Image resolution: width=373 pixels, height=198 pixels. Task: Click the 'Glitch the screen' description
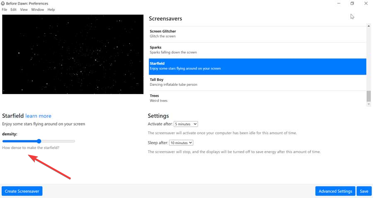163,36
